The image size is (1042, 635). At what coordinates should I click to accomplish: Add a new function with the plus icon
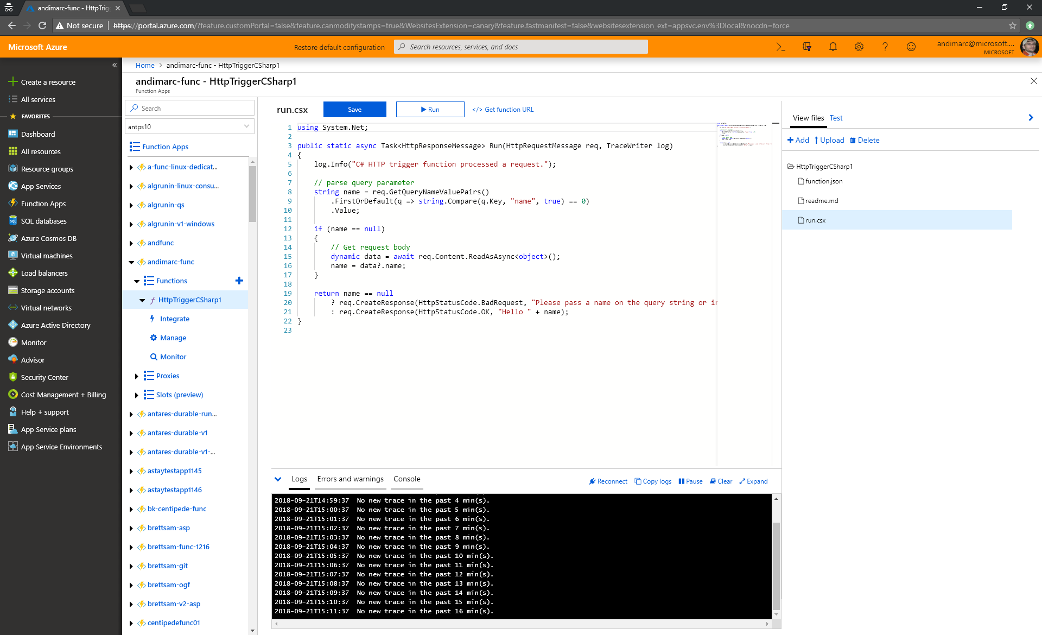pos(239,281)
